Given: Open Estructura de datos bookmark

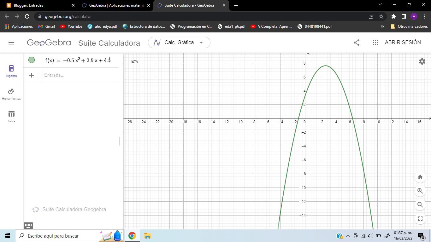Looking at the screenshot, I should coord(144,26).
